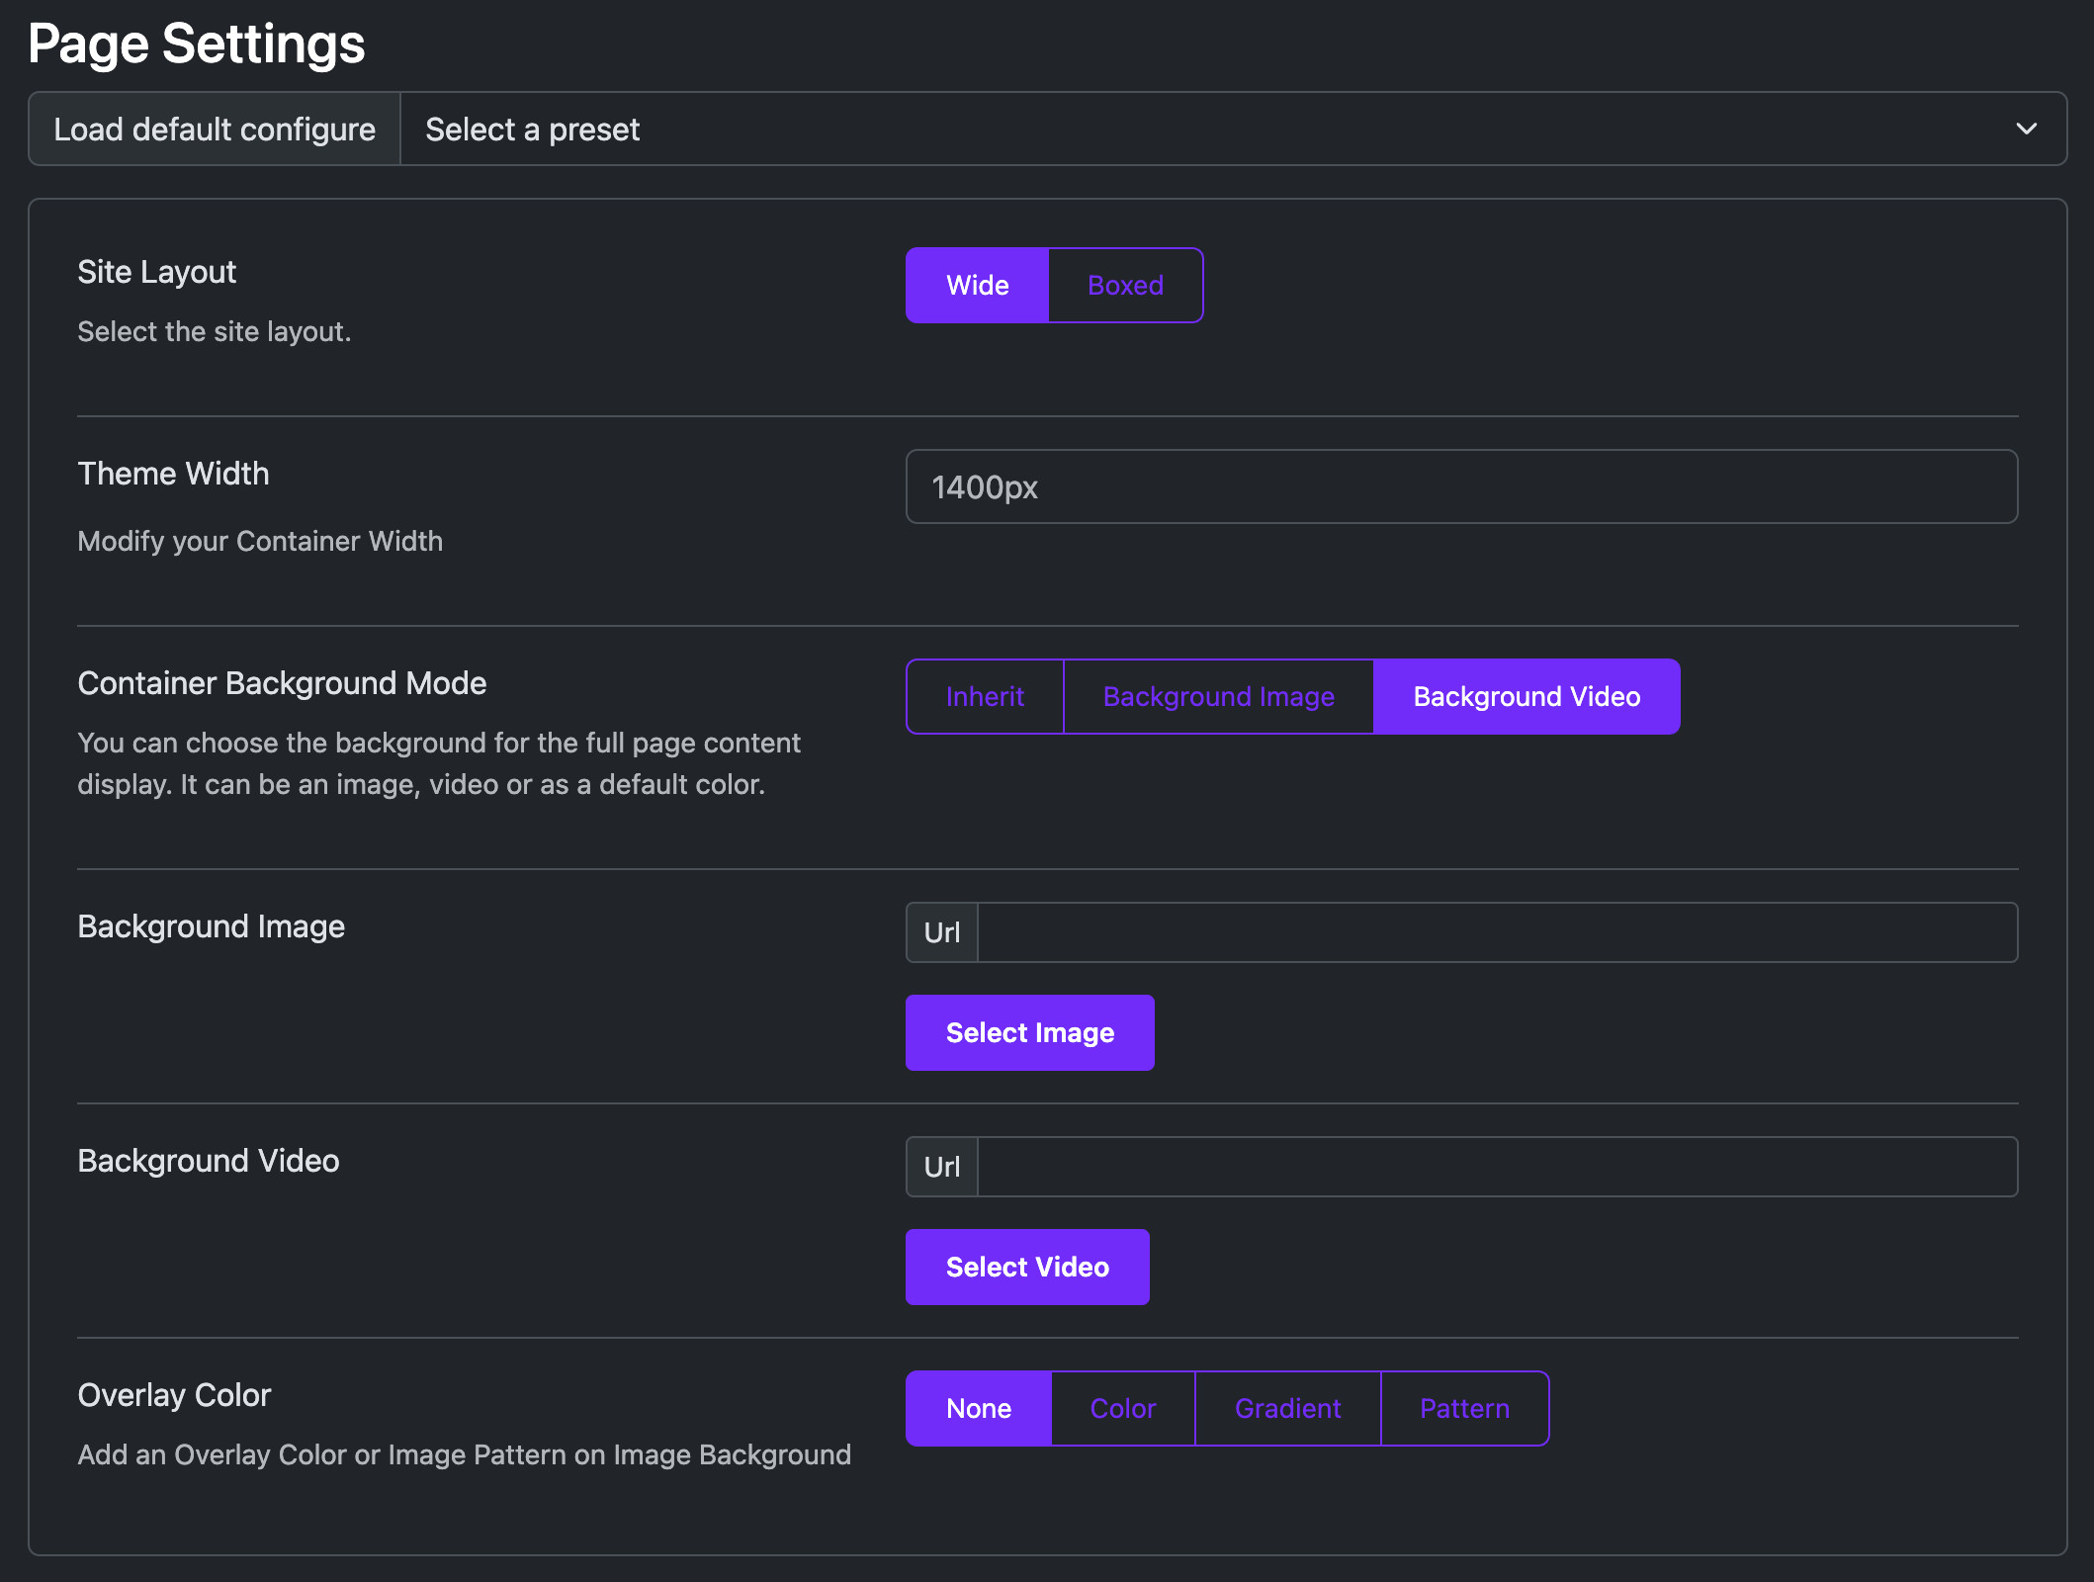2094x1582 pixels.
Task: Click the Page Settings heading
Action: [x=197, y=44]
